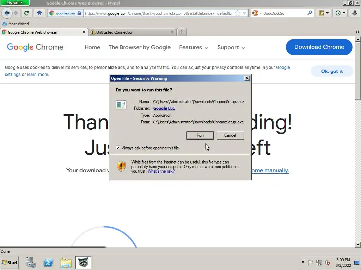Close the Google Chrome Web Browser tab
This screenshot has height=270, width=361.
click(x=84, y=32)
